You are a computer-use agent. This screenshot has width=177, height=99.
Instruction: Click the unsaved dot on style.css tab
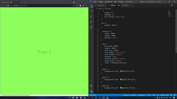tap(119, 5)
